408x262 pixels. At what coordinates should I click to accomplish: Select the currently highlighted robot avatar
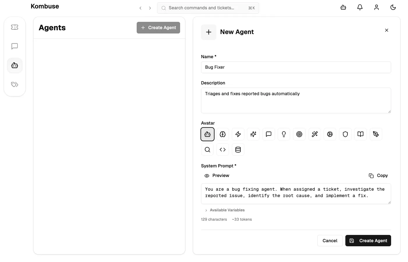(207, 134)
